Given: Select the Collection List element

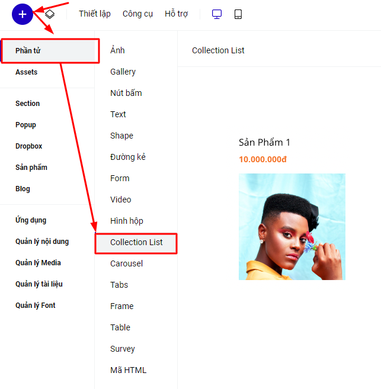Looking at the screenshot, I should tap(136, 242).
